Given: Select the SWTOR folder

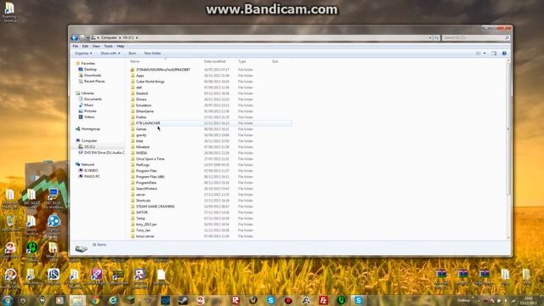Looking at the screenshot, I should (142, 212).
